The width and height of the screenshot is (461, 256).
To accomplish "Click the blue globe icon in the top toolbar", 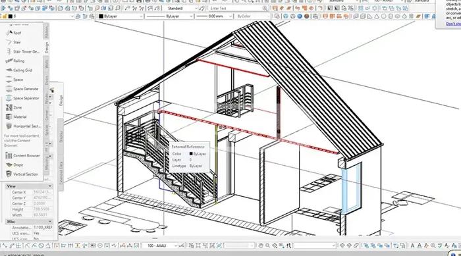I will pyautogui.click(x=300, y=16).
